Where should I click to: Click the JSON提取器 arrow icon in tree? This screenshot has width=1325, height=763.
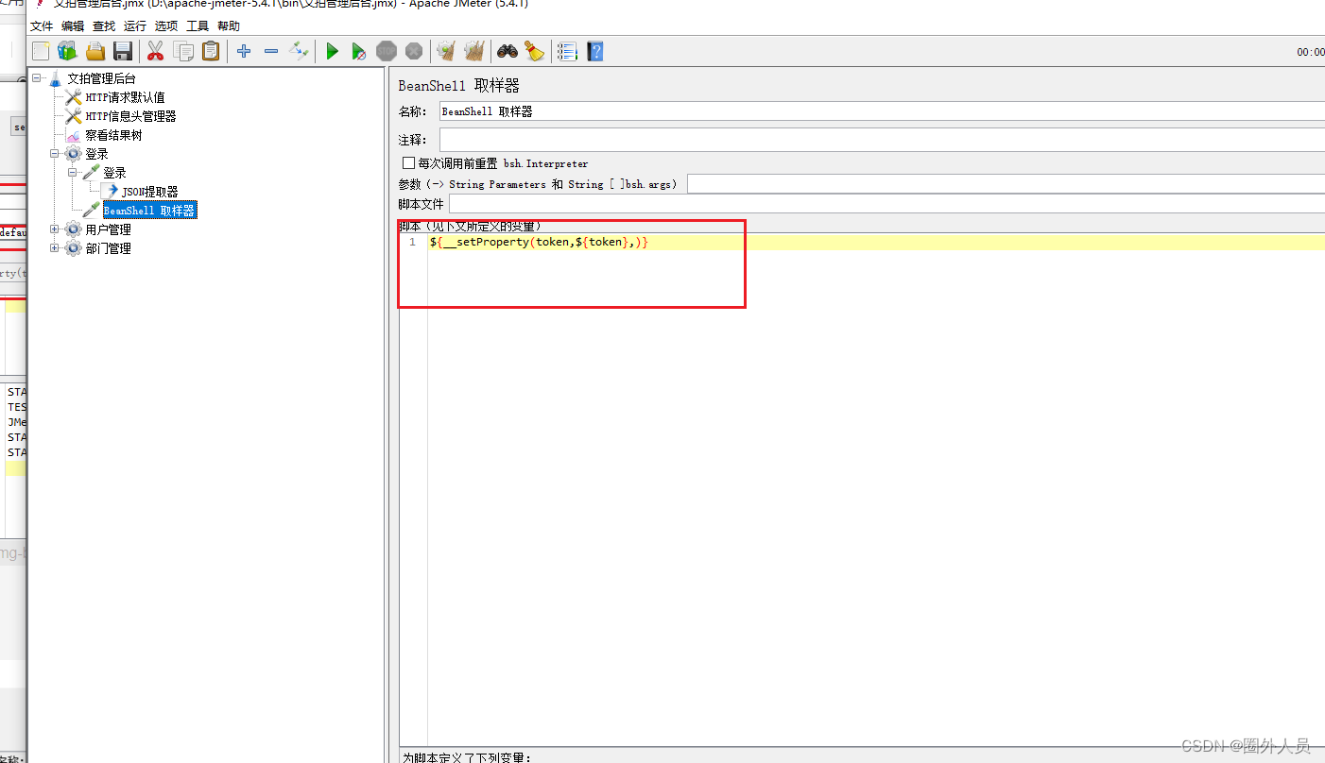[112, 192]
